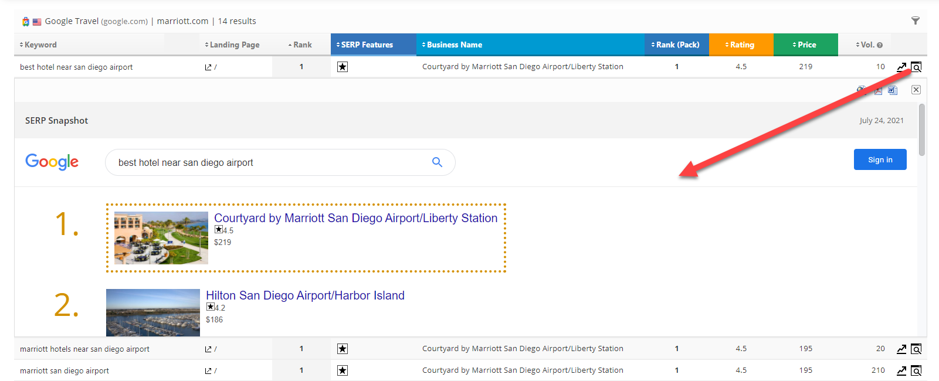This screenshot has width=939, height=381.
Task: Sort results by Rating column
Action: (x=741, y=45)
